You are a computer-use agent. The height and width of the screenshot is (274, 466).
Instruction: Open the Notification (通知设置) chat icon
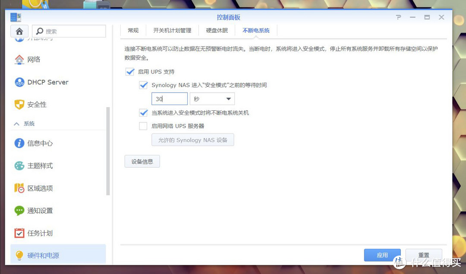click(x=19, y=211)
